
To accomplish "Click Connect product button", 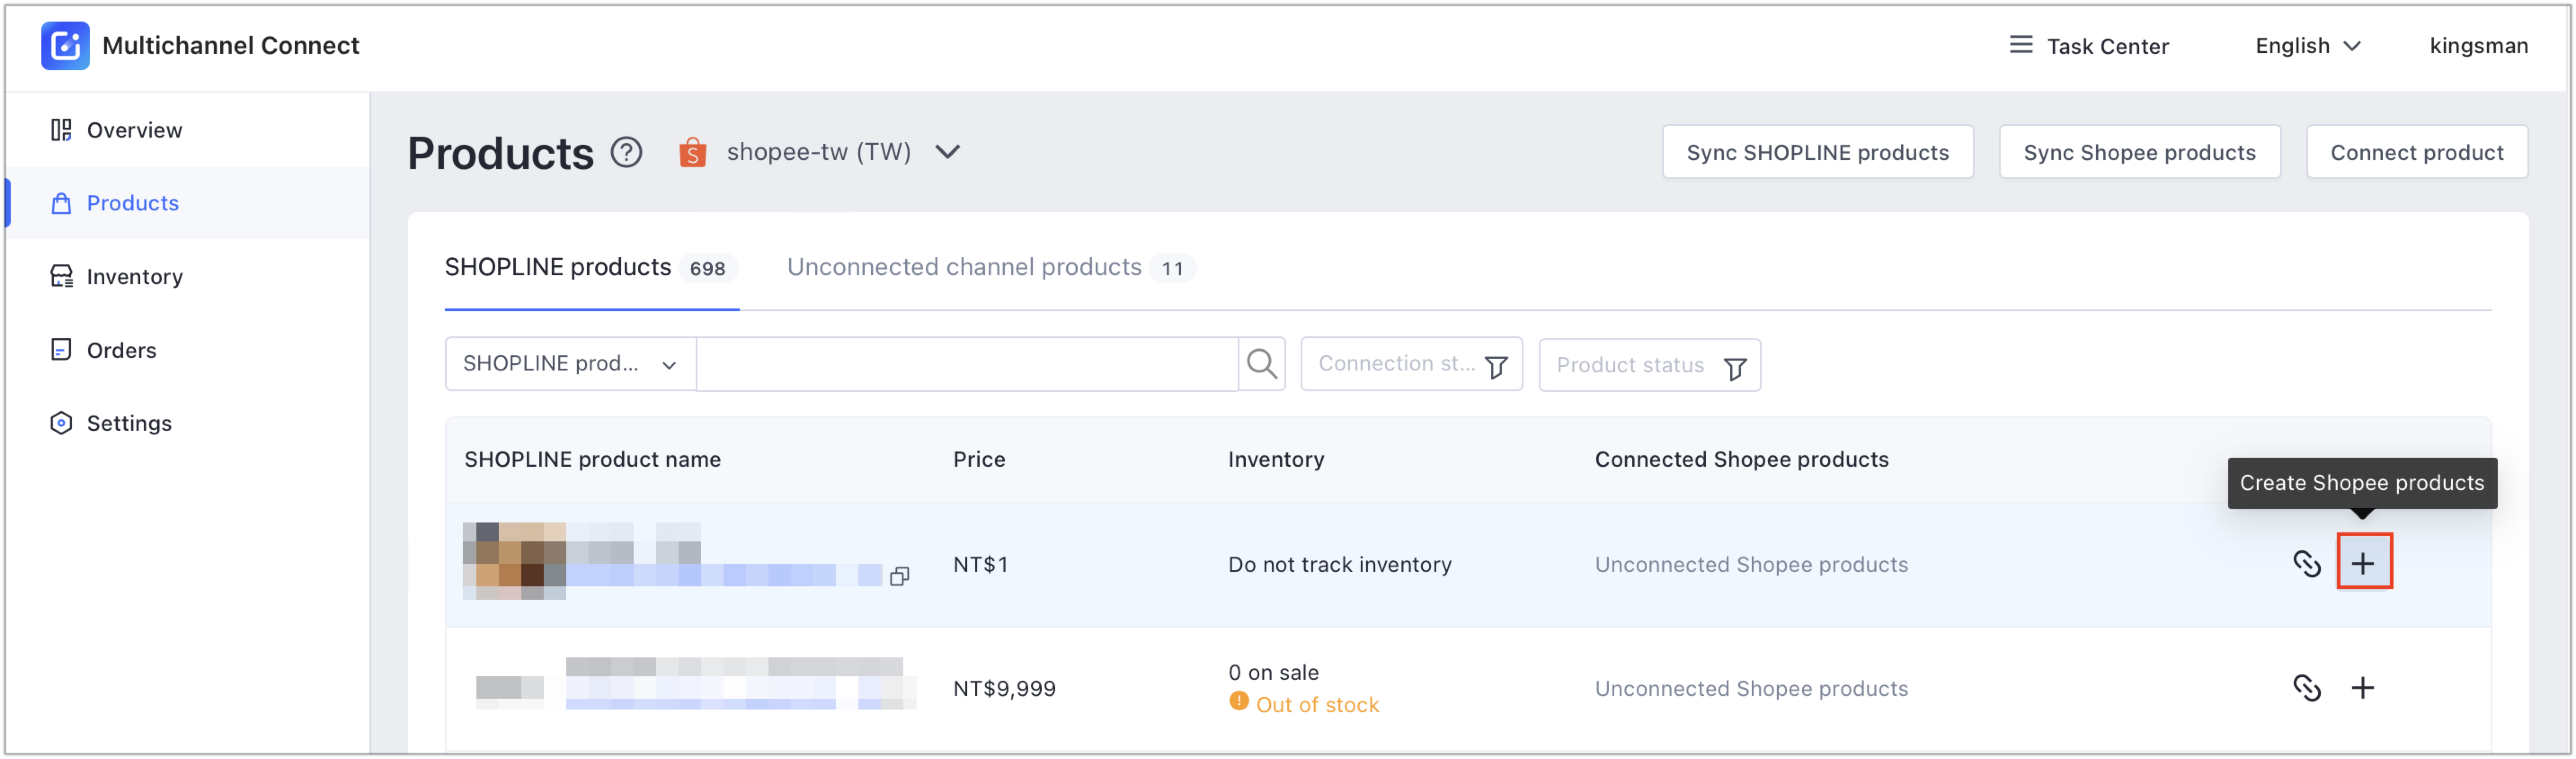I will pos(2416,152).
